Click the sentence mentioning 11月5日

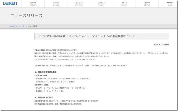[67, 101]
